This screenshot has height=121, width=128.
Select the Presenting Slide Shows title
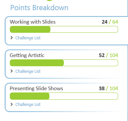pyautogui.click(x=36, y=89)
